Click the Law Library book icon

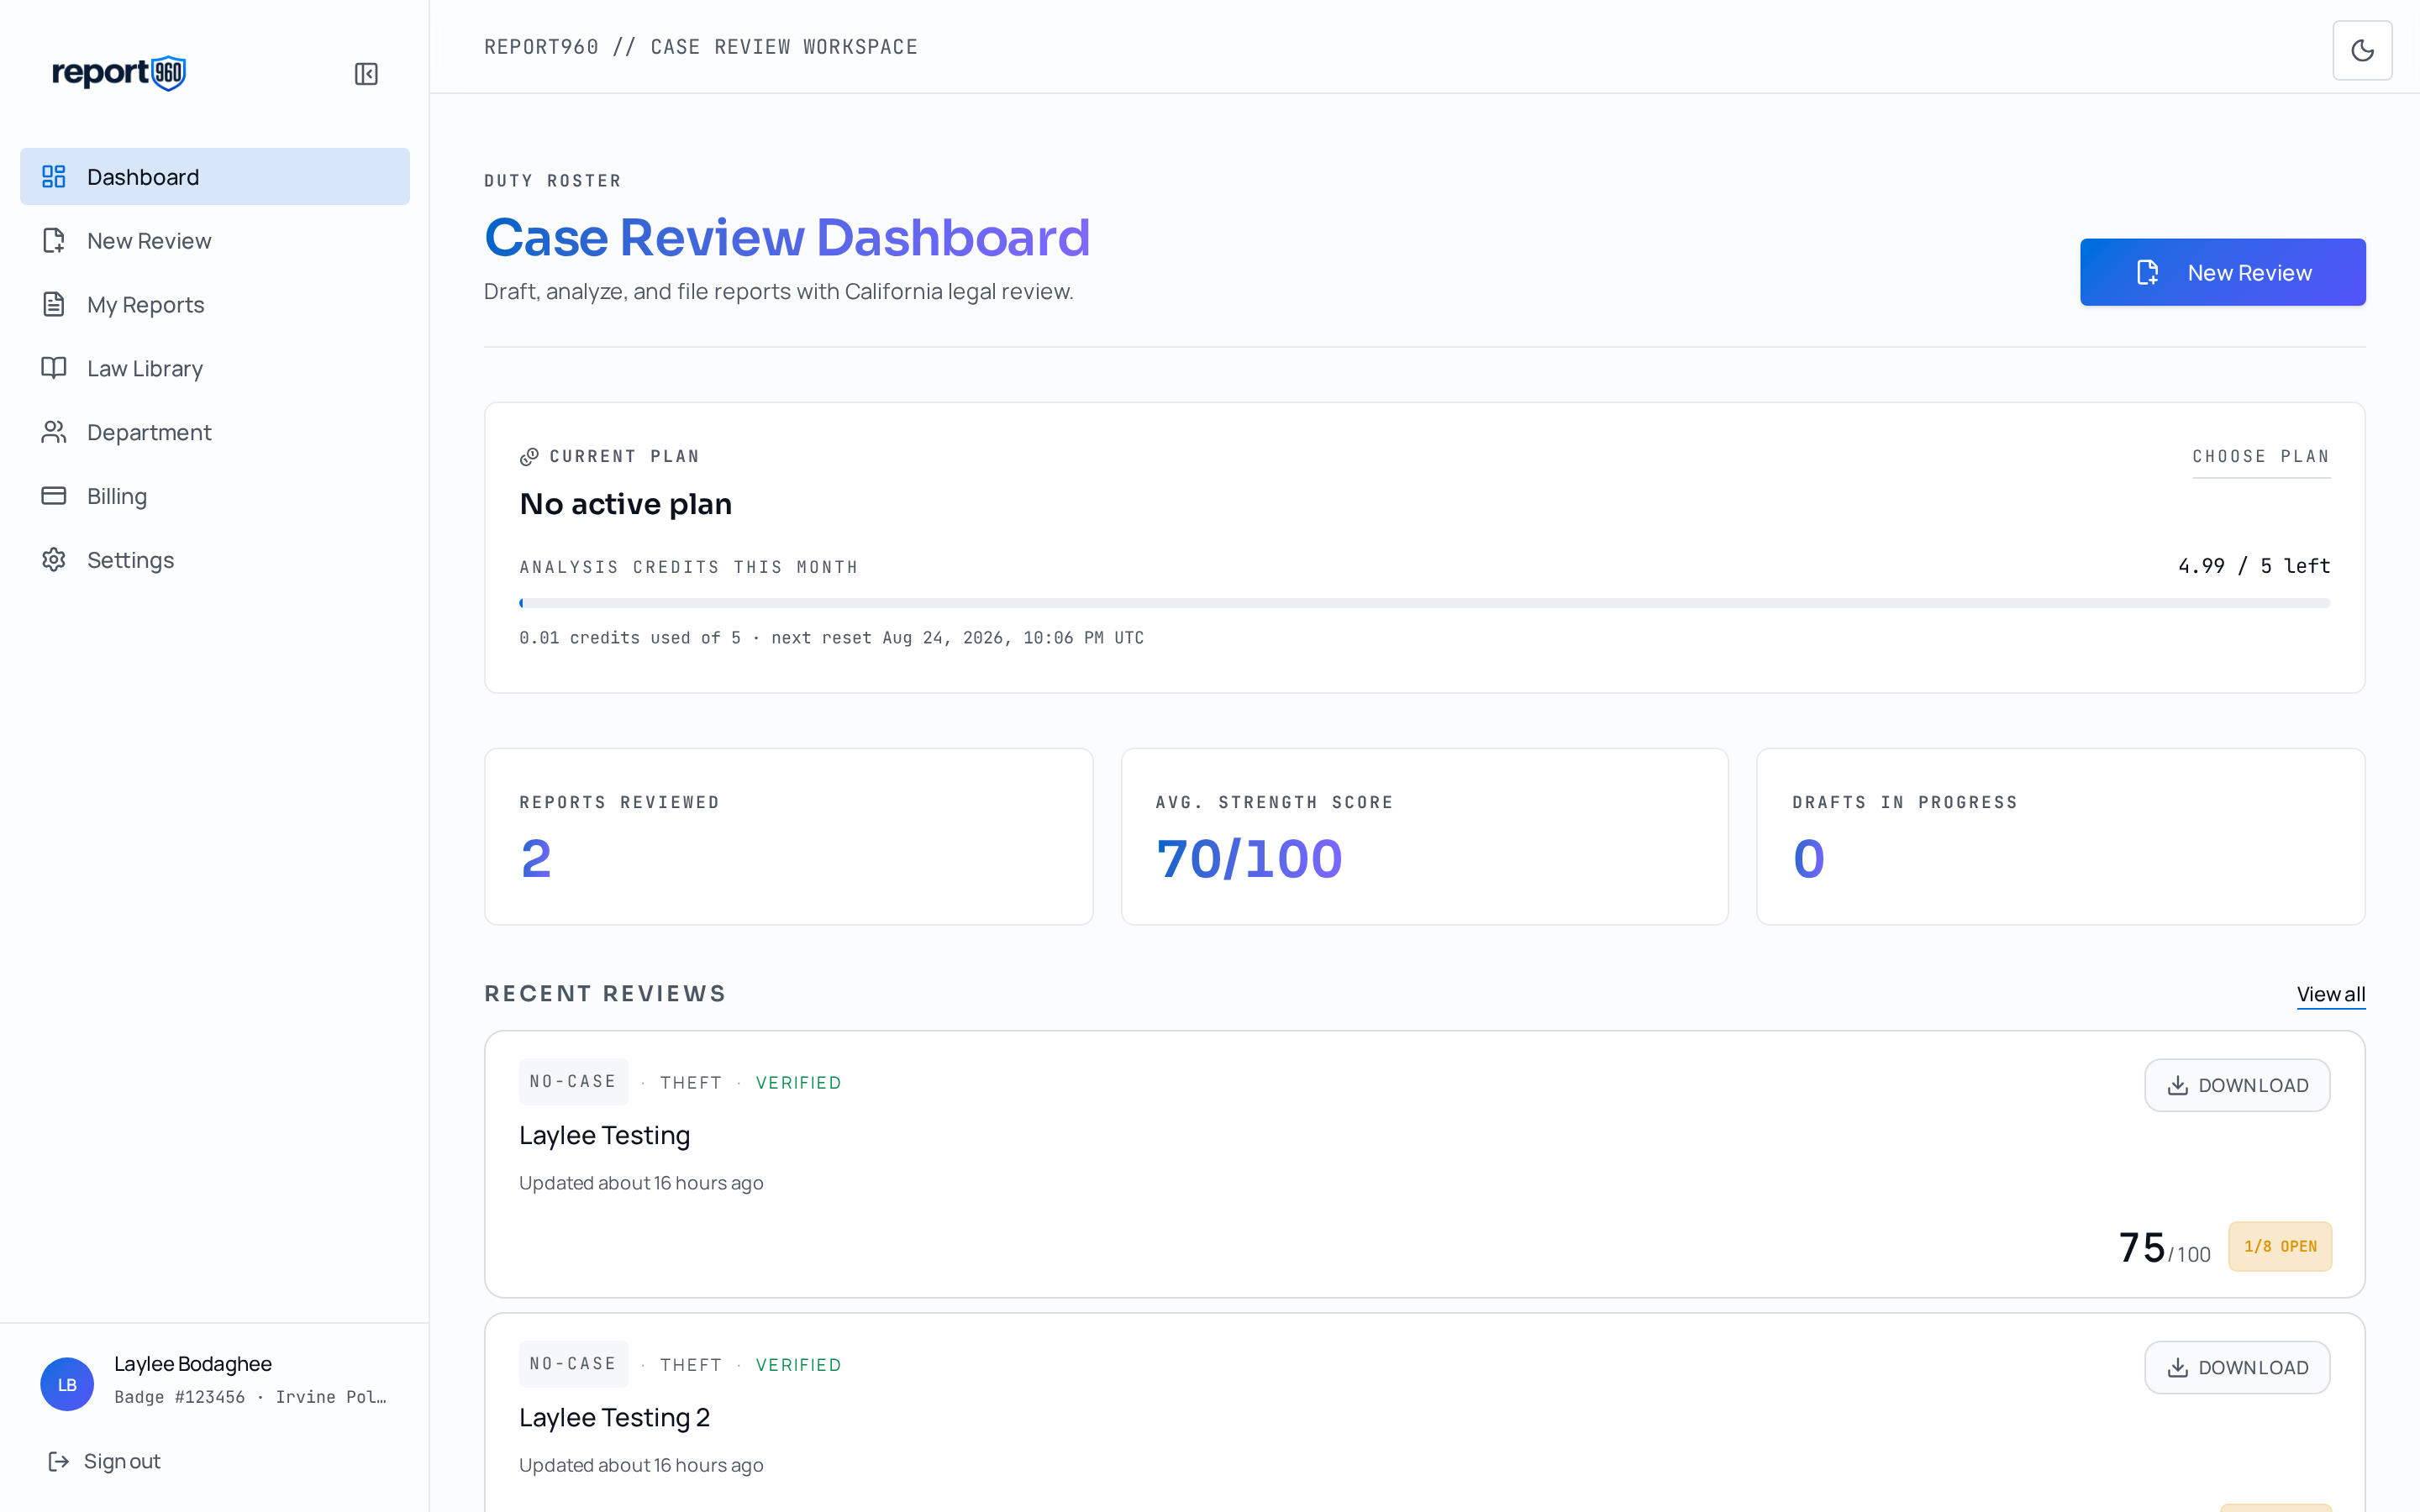tap(54, 368)
